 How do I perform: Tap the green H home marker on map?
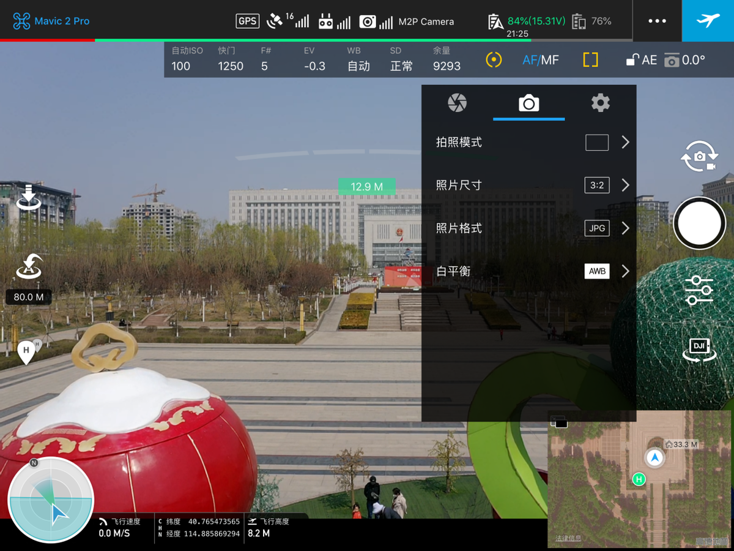639,479
